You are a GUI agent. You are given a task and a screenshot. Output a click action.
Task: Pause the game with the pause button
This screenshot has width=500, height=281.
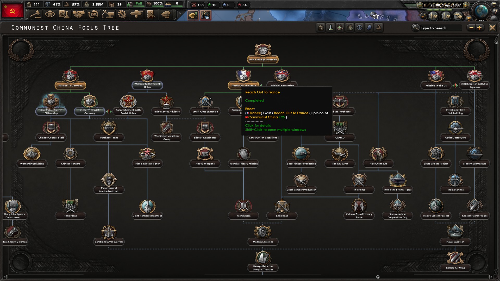pyautogui.click(x=425, y=5)
